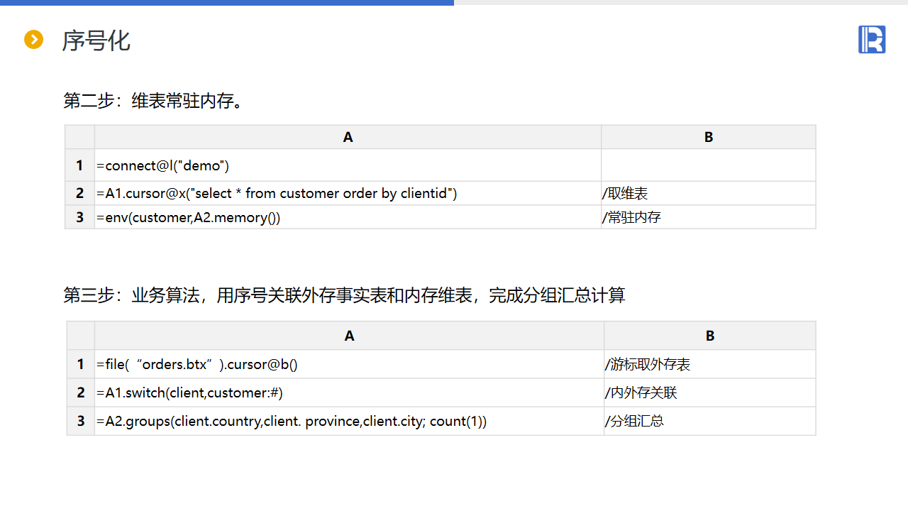Select the cell =connect@l("demo")
908x511 pixels.
tap(348, 165)
